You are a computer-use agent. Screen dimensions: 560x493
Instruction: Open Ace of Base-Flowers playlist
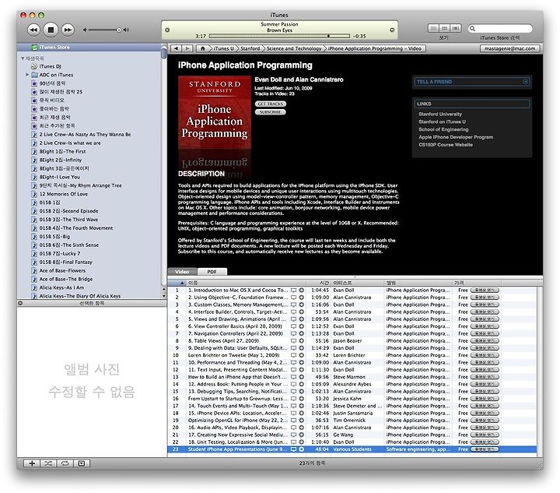pos(62,271)
